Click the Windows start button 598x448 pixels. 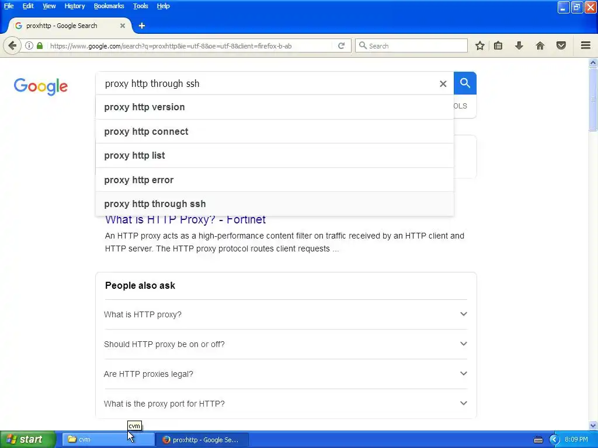coord(28,440)
